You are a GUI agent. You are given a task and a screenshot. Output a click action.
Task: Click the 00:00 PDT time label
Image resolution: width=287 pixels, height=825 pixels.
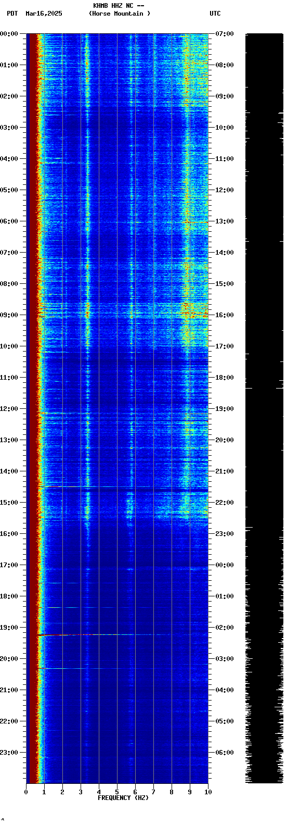(9, 34)
